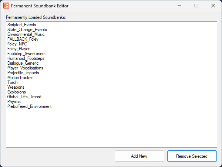Choose MotionTracker from the list
The image size is (222, 167).
20,78
